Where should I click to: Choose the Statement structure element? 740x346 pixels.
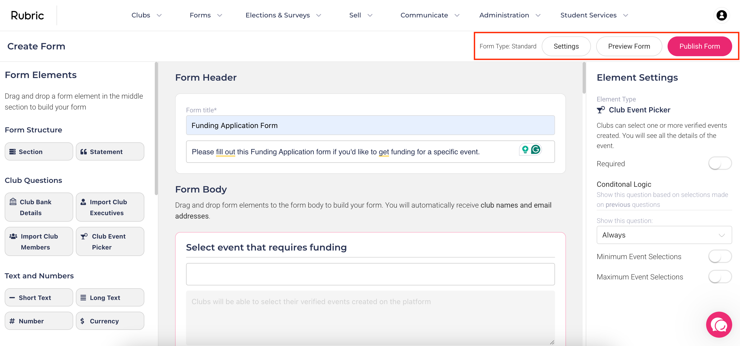click(110, 151)
